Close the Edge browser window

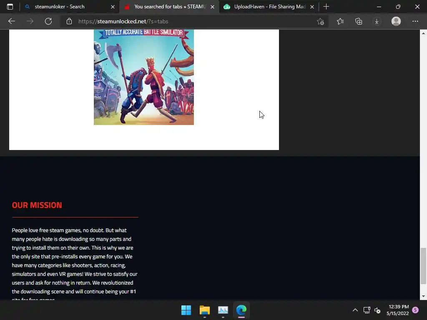tap(417, 7)
